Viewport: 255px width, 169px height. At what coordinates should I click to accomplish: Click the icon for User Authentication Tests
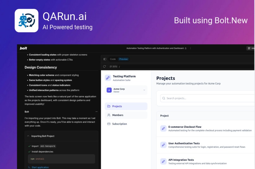pyautogui.click(x=163, y=145)
